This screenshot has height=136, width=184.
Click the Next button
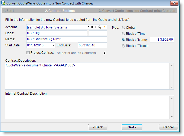coord(132,127)
